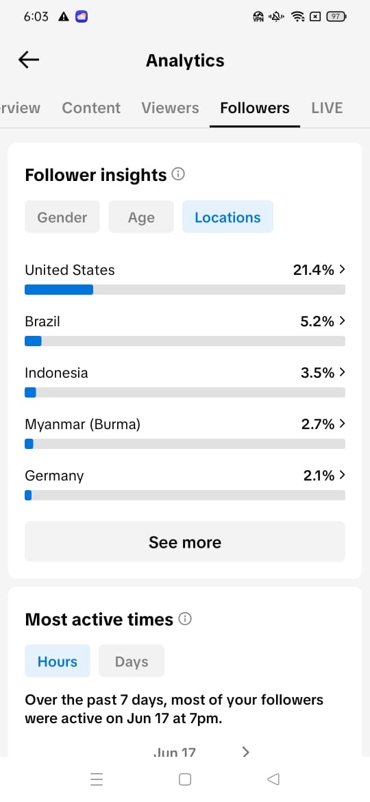This screenshot has width=370, height=802.
Task: Tap the battery indicator icon
Action: coord(336,17)
